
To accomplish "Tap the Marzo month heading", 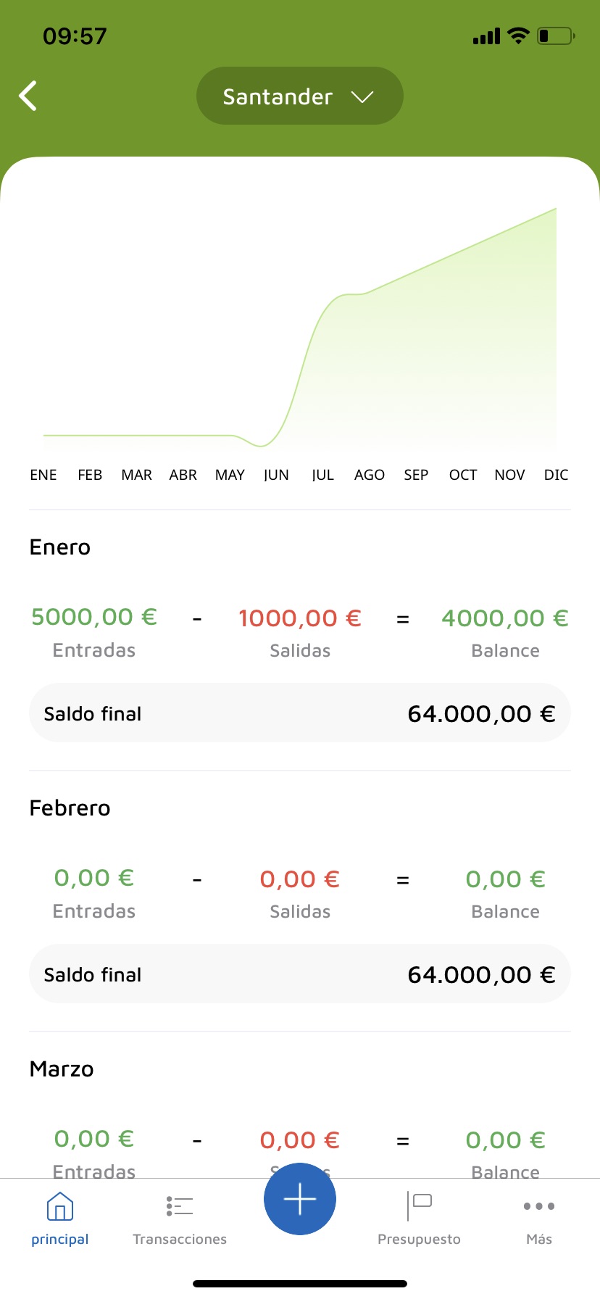I will pyautogui.click(x=62, y=1069).
